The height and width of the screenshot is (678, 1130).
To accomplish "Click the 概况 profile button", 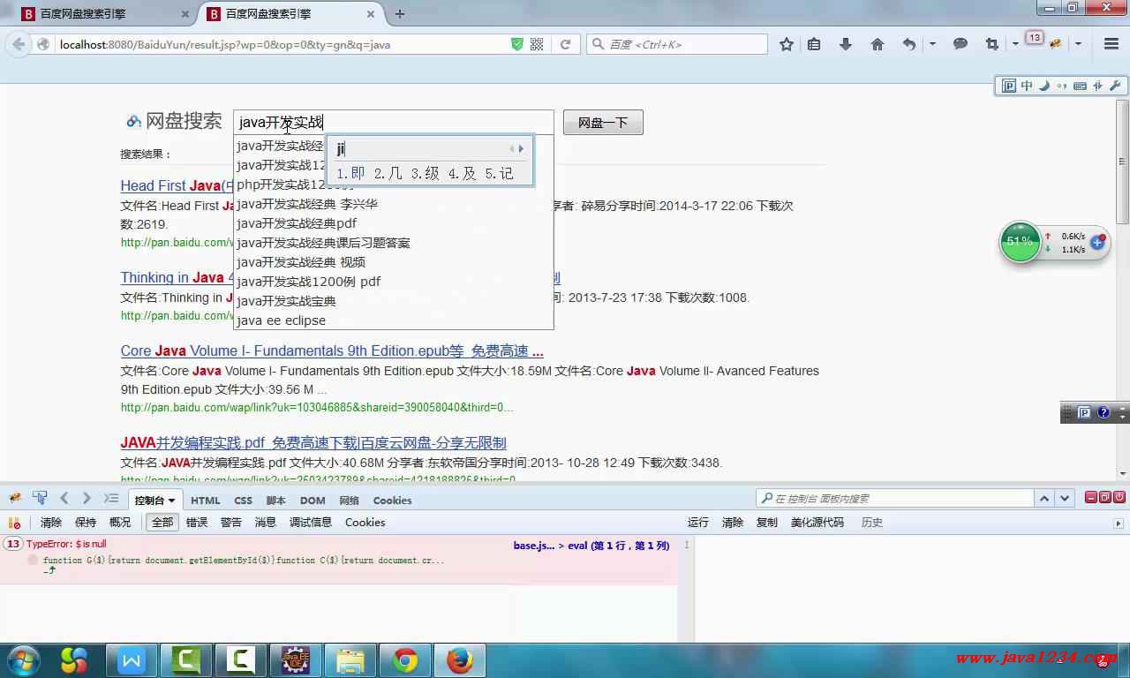I will click(x=120, y=523).
